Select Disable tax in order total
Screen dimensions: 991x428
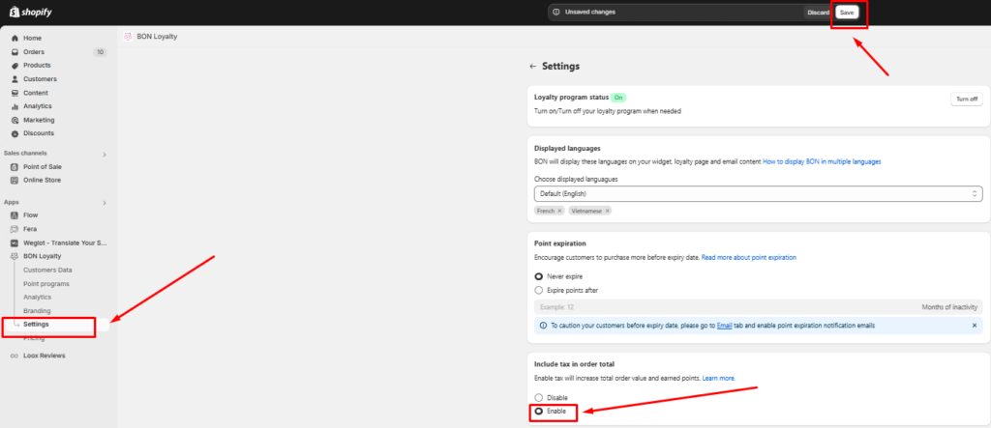point(538,398)
